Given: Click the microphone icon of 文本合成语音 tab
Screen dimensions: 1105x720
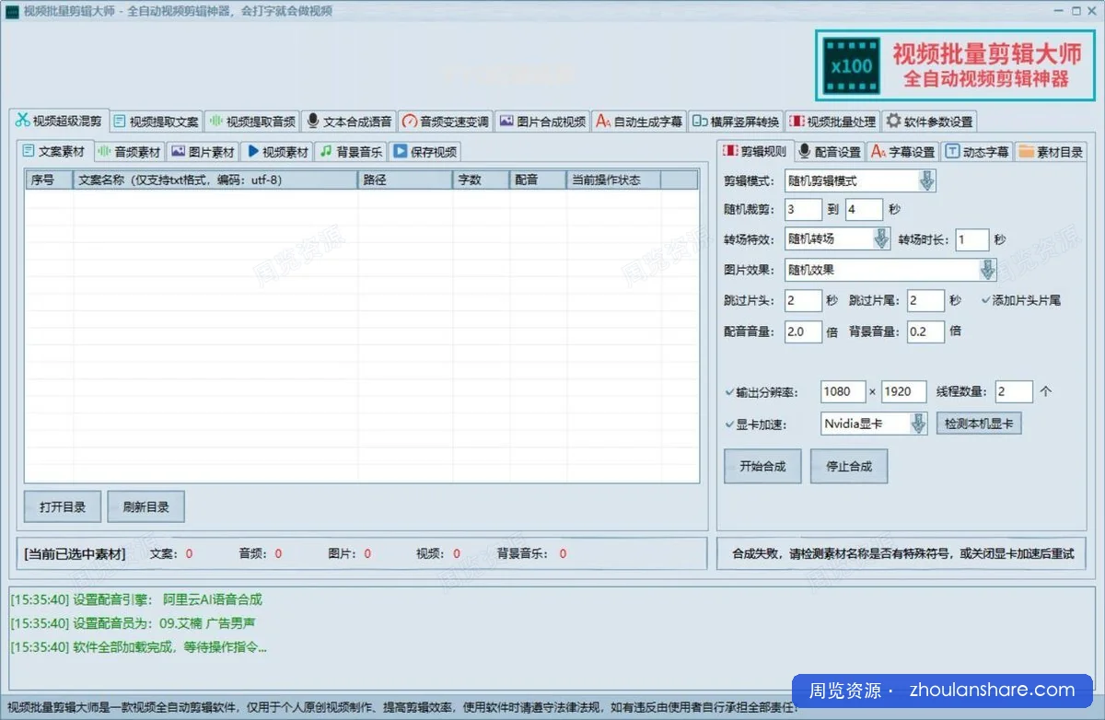Looking at the screenshot, I should (313, 121).
